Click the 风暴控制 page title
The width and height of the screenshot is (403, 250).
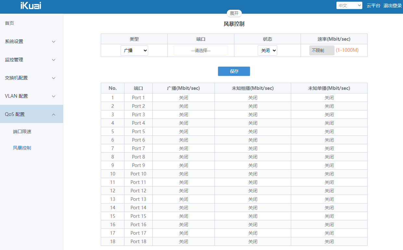tap(234, 24)
